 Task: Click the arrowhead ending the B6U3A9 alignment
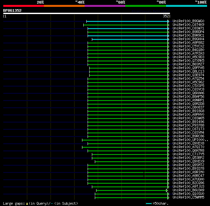coord(167,190)
